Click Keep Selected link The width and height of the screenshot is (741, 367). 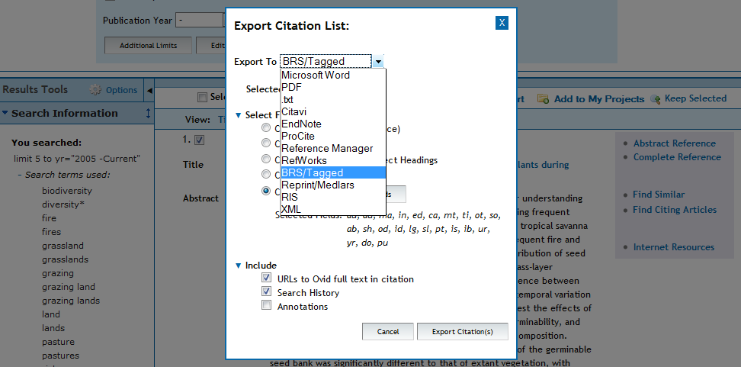click(695, 98)
